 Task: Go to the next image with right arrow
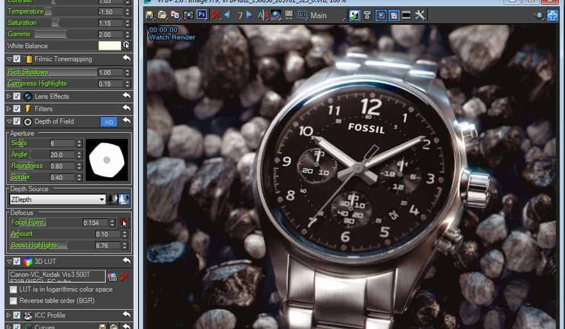[x=249, y=15]
